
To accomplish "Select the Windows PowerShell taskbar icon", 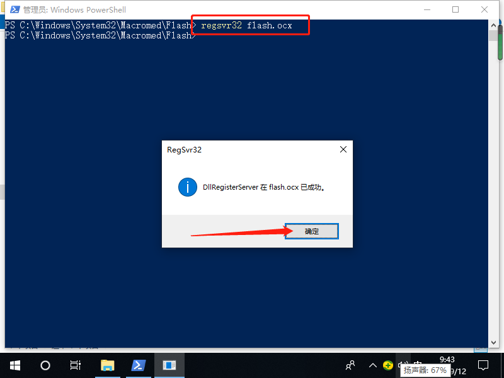I will [x=139, y=365].
